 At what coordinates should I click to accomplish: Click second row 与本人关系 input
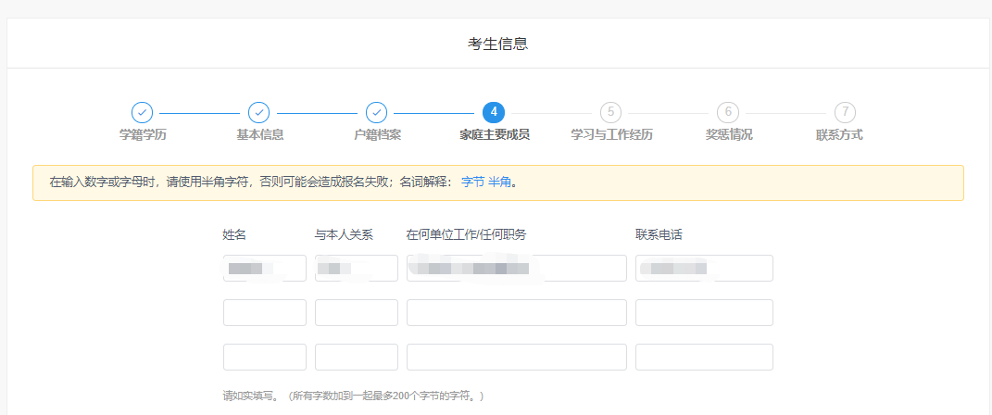356,313
